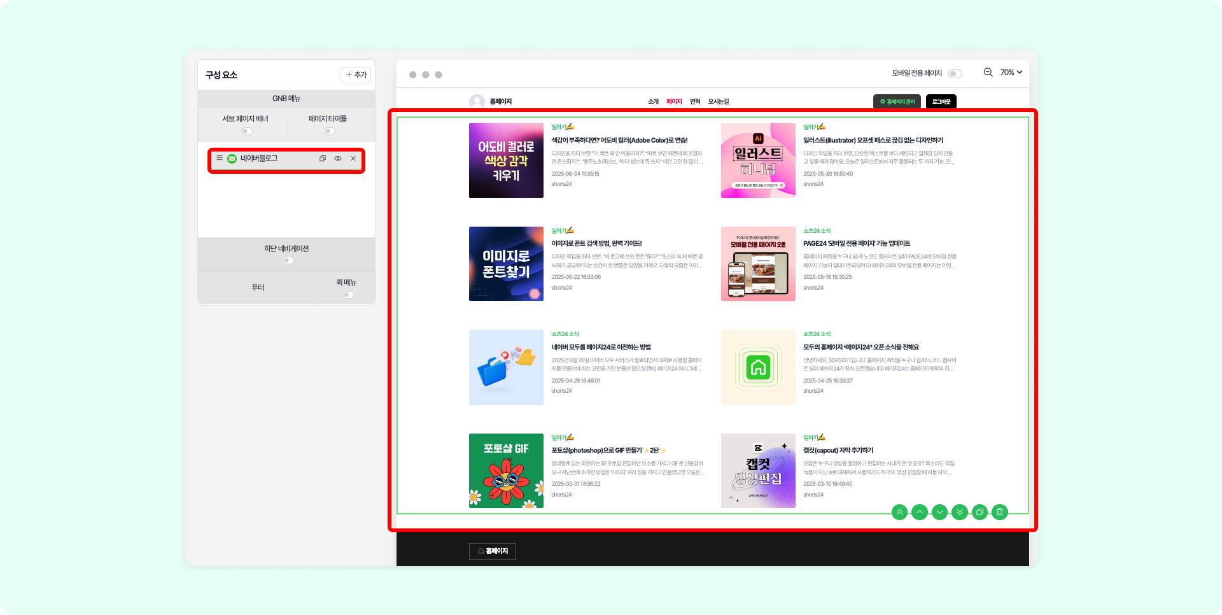The image size is (1222, 615).
Task: Toggle the 페이지 타이틀 switch
Action: [x=330, y=131]
